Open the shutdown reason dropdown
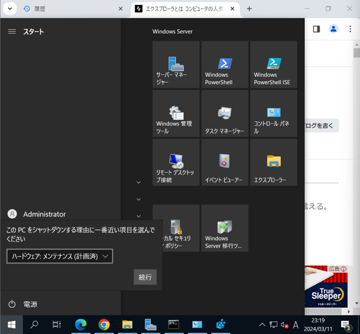This screenshot has height=334, width=360. point(60,256)
